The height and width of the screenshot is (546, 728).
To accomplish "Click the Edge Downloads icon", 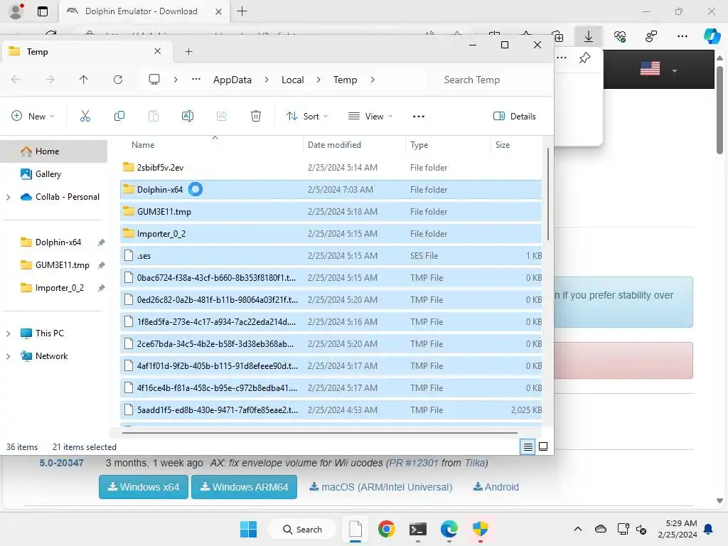I will click(x=588, y=36).
